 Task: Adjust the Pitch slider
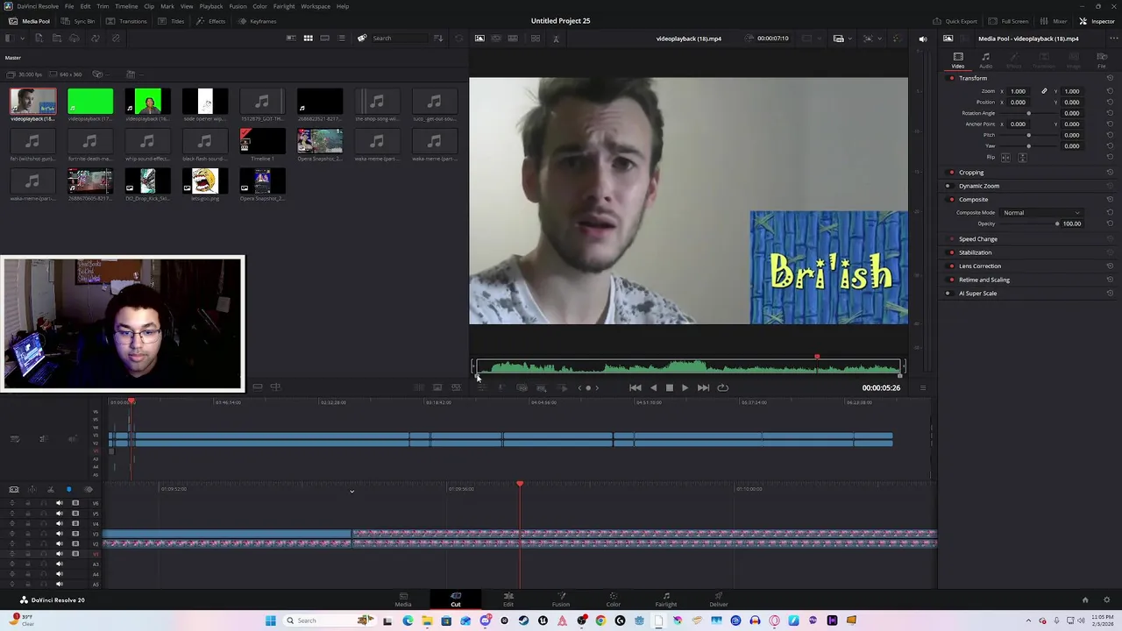click(x=1028, y=135)
